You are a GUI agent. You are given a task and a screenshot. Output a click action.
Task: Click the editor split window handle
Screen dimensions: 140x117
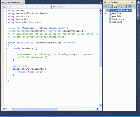coord(100,11)
